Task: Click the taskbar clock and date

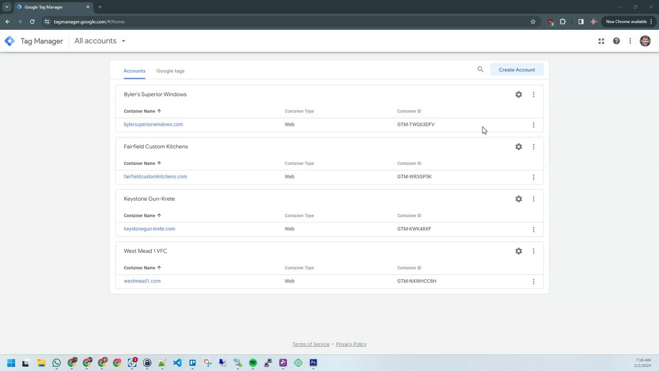Action: click(x=643, y=363)
